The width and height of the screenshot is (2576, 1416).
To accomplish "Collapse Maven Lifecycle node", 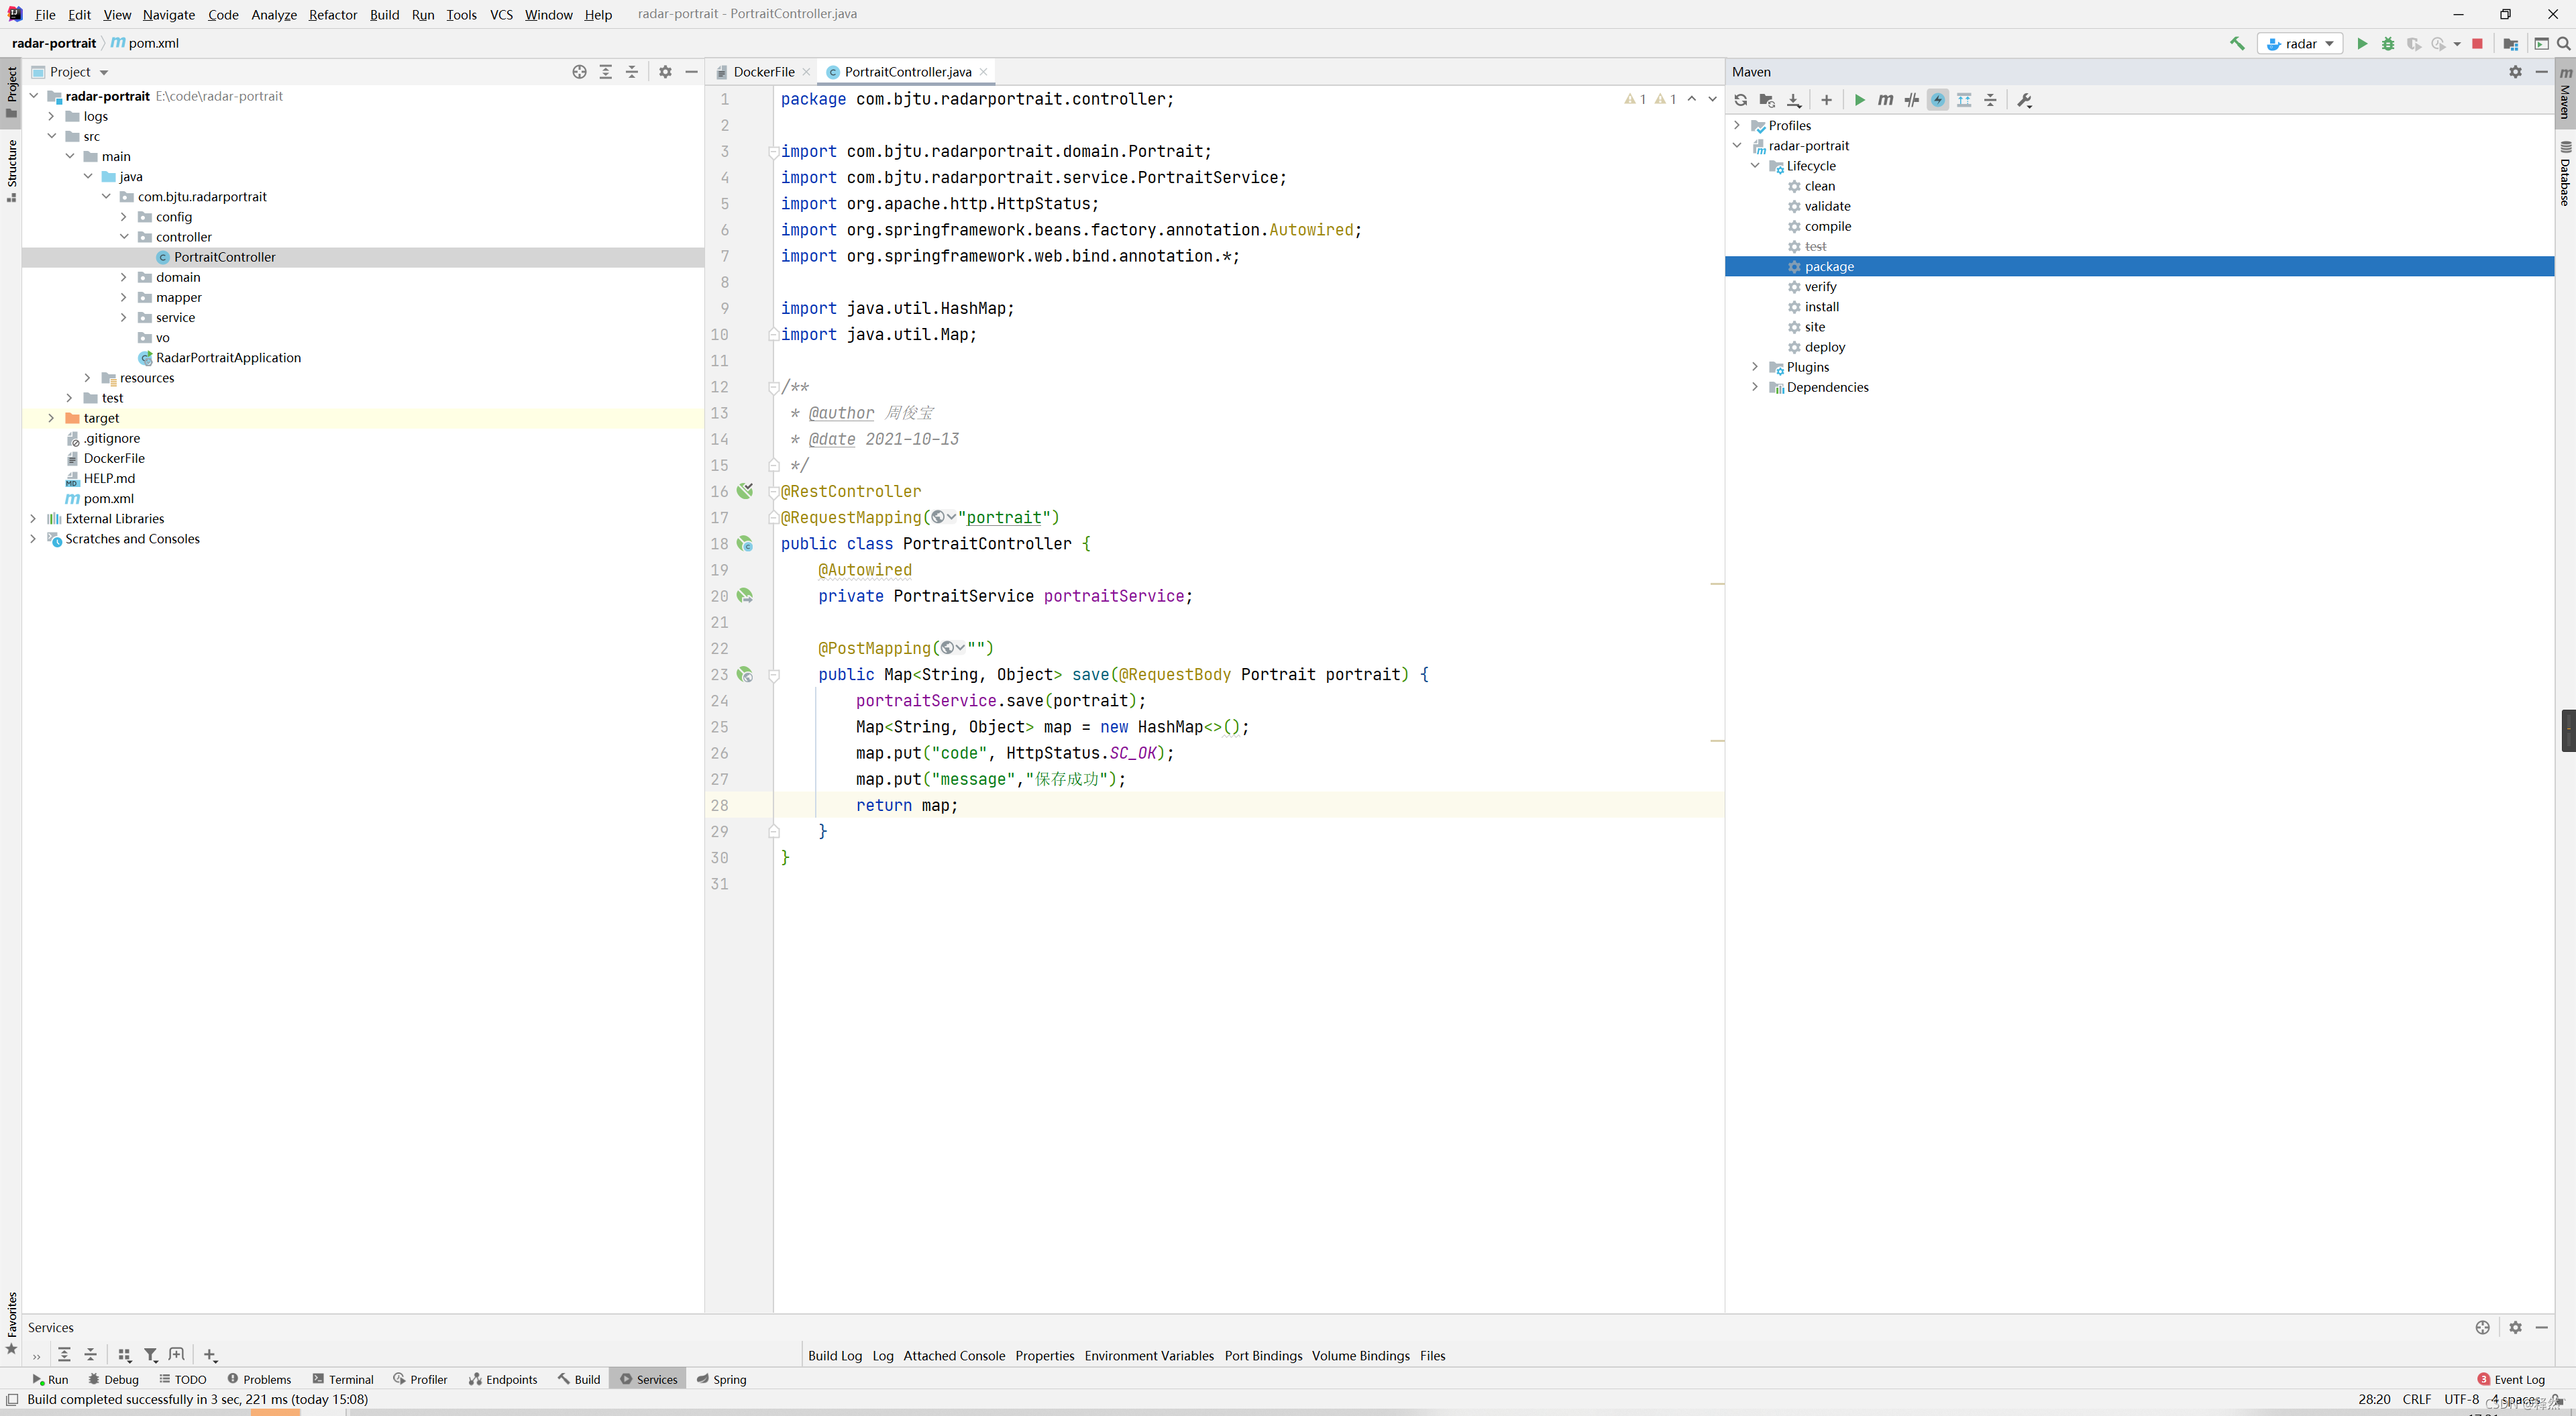I will tap(1755, 166).
